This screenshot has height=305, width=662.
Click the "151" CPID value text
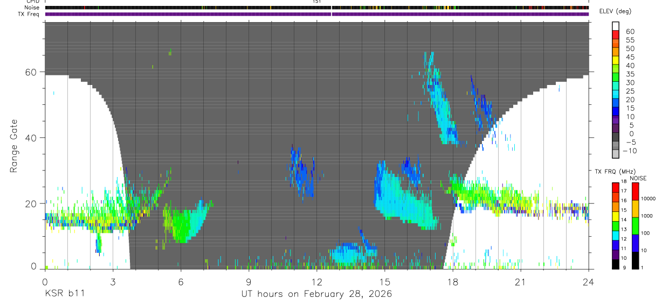tap(317, 2)
